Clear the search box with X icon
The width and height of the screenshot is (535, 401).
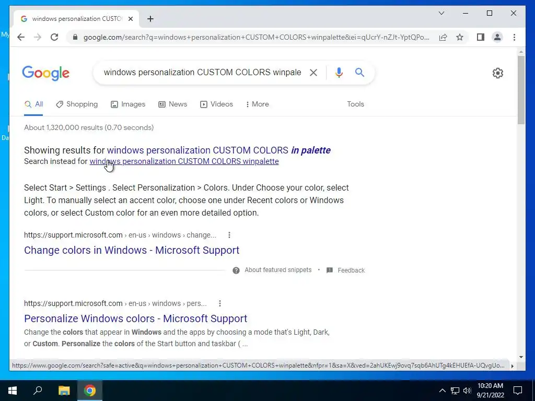click(x=313, y=72)
